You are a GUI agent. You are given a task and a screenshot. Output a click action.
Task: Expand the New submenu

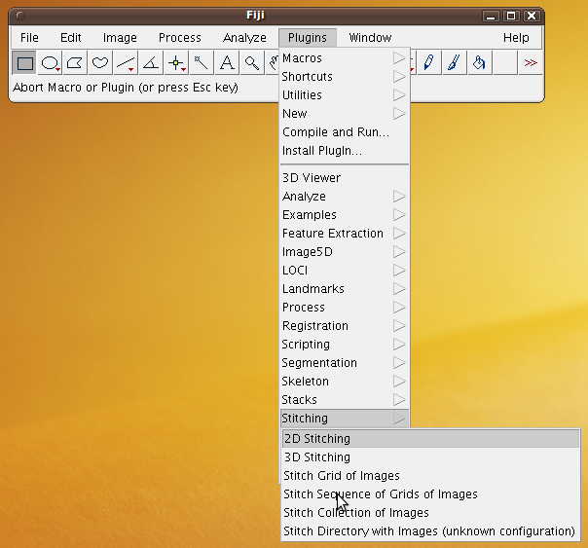point(345,113)
